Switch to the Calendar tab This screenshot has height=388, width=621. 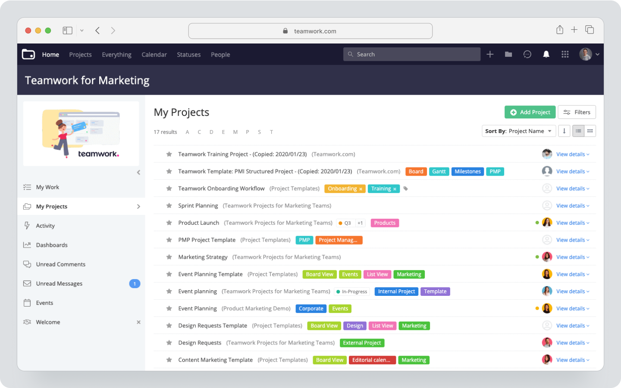(154, 54)
